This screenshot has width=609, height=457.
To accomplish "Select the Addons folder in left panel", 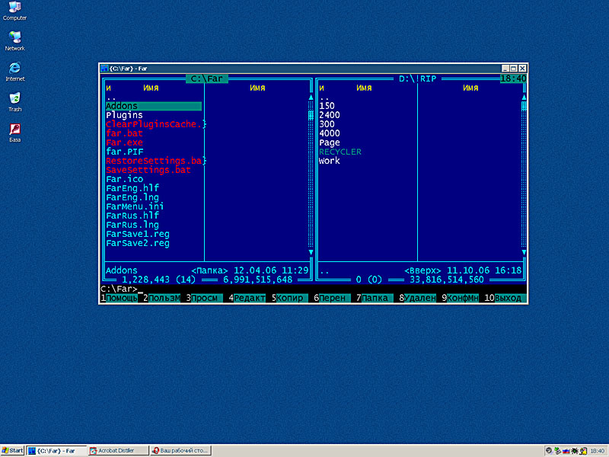I will (x=154, y=106).
